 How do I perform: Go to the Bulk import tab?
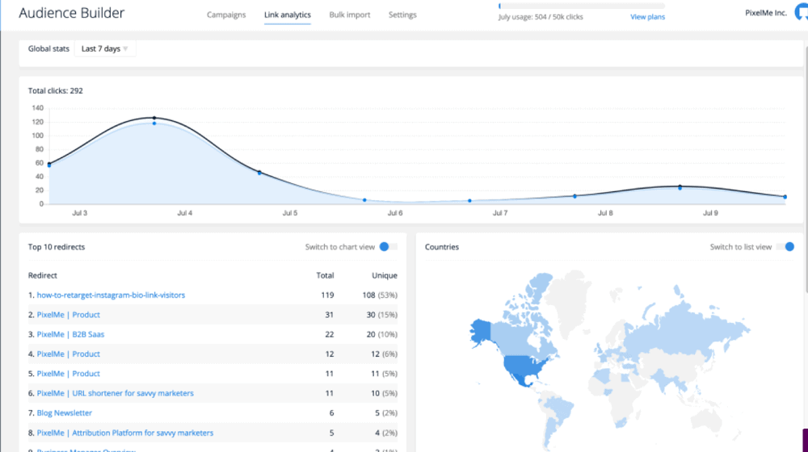(349, 15)
